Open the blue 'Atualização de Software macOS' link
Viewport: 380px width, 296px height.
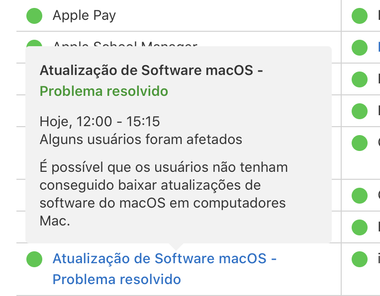(x=164, y=259)
